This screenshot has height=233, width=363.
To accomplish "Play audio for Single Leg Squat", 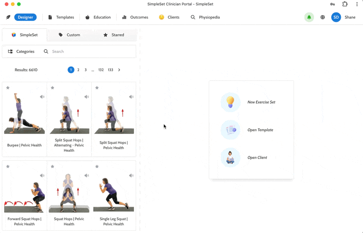I will [x=131, y=175].
